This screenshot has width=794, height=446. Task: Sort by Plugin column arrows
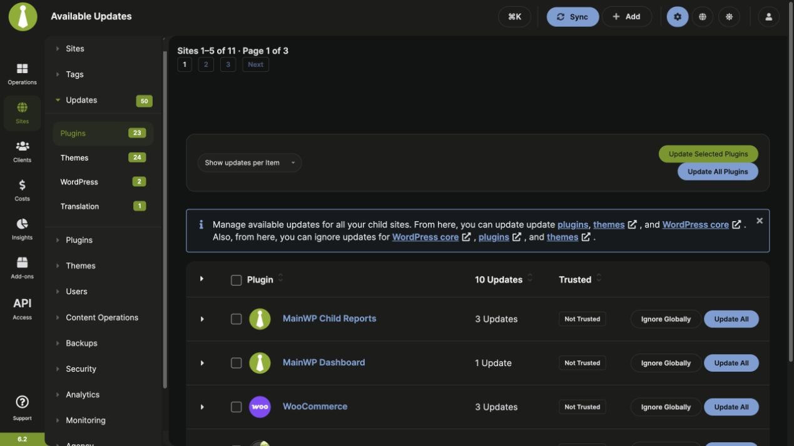[x=280, y=279]
